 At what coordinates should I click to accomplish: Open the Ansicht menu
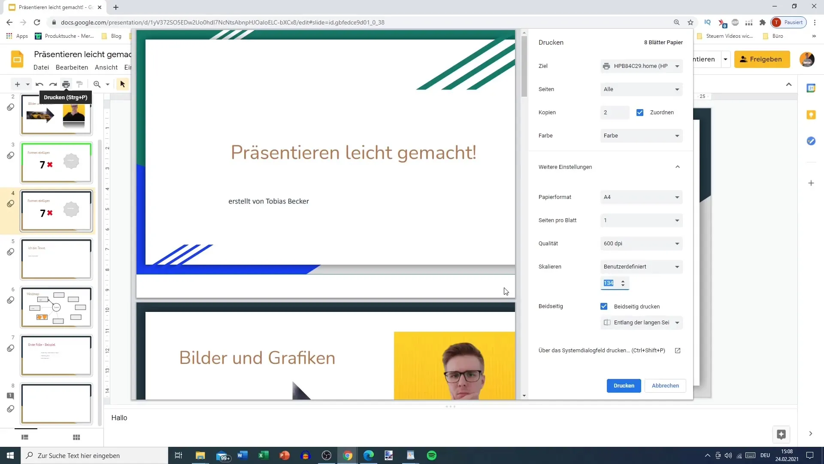click(x=106, y=67)
